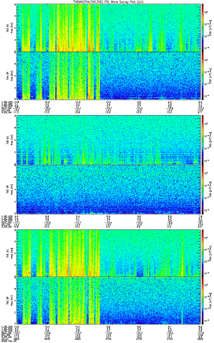Select the THE B-parallel spectrogram panel
This screenshot has width=214, height=343.
pos(108,300)
